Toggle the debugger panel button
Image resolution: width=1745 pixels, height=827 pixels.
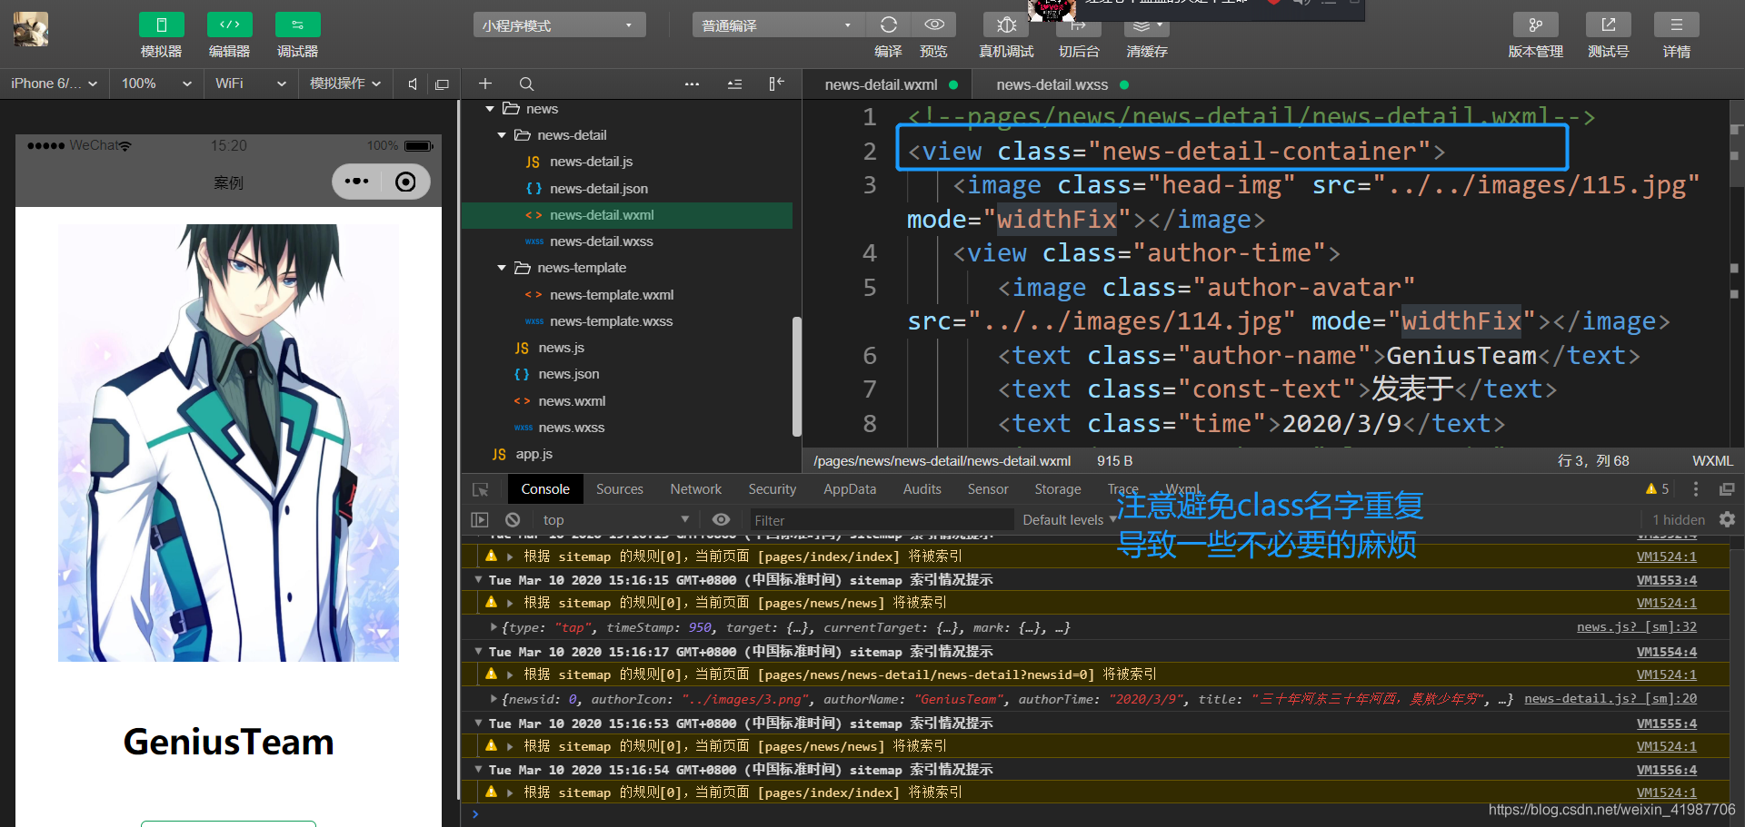pos(298,25)
